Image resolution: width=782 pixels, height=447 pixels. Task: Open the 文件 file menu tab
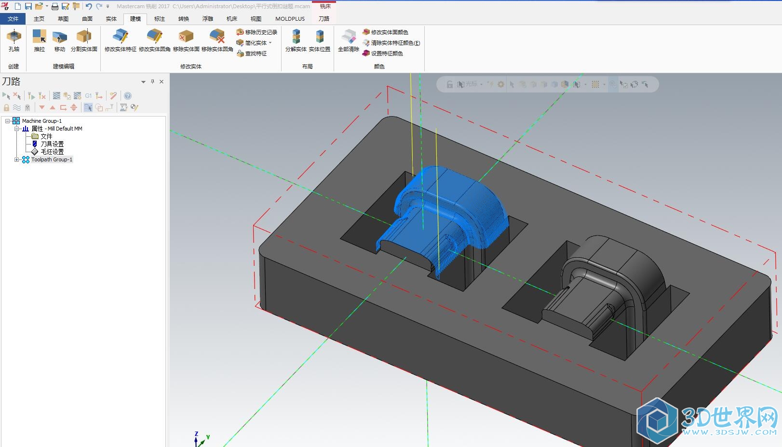[13, 19]
